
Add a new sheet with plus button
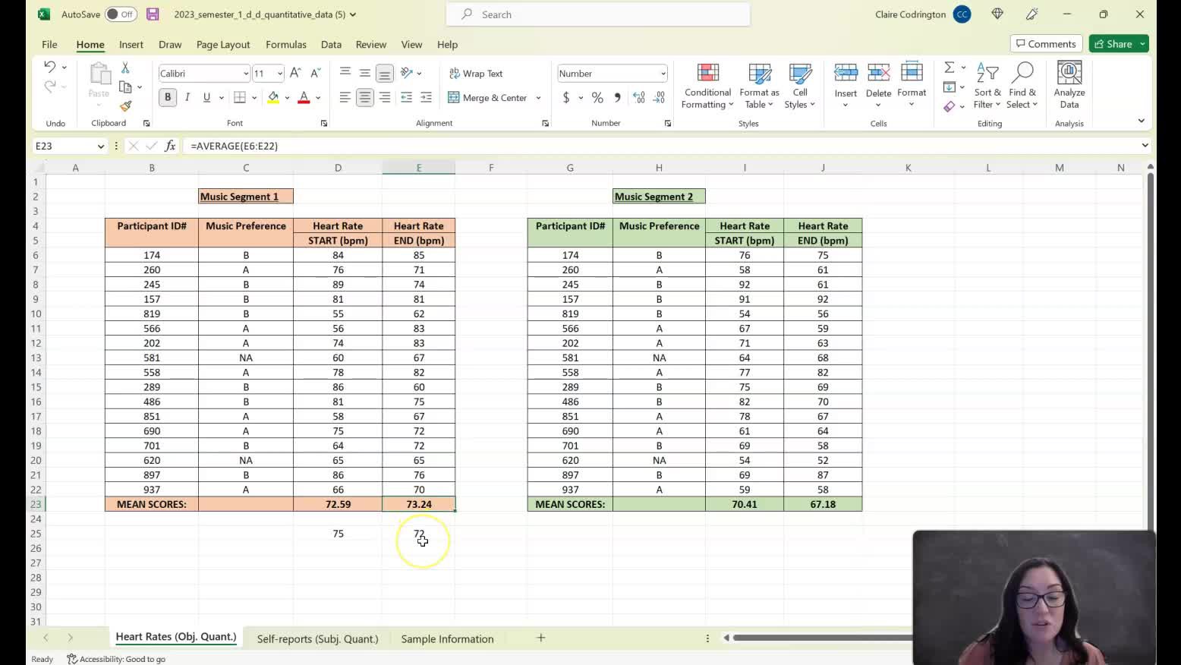click(x=541, y=638)
